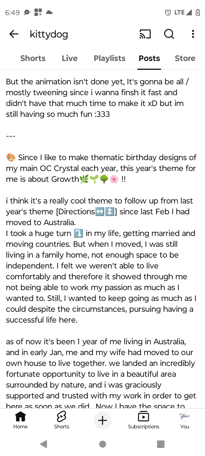205x456 pixels.
Task: Select the Posts tab
Action: (149, 58)
